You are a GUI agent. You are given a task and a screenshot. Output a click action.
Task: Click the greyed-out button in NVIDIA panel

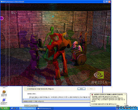(91, 89)
